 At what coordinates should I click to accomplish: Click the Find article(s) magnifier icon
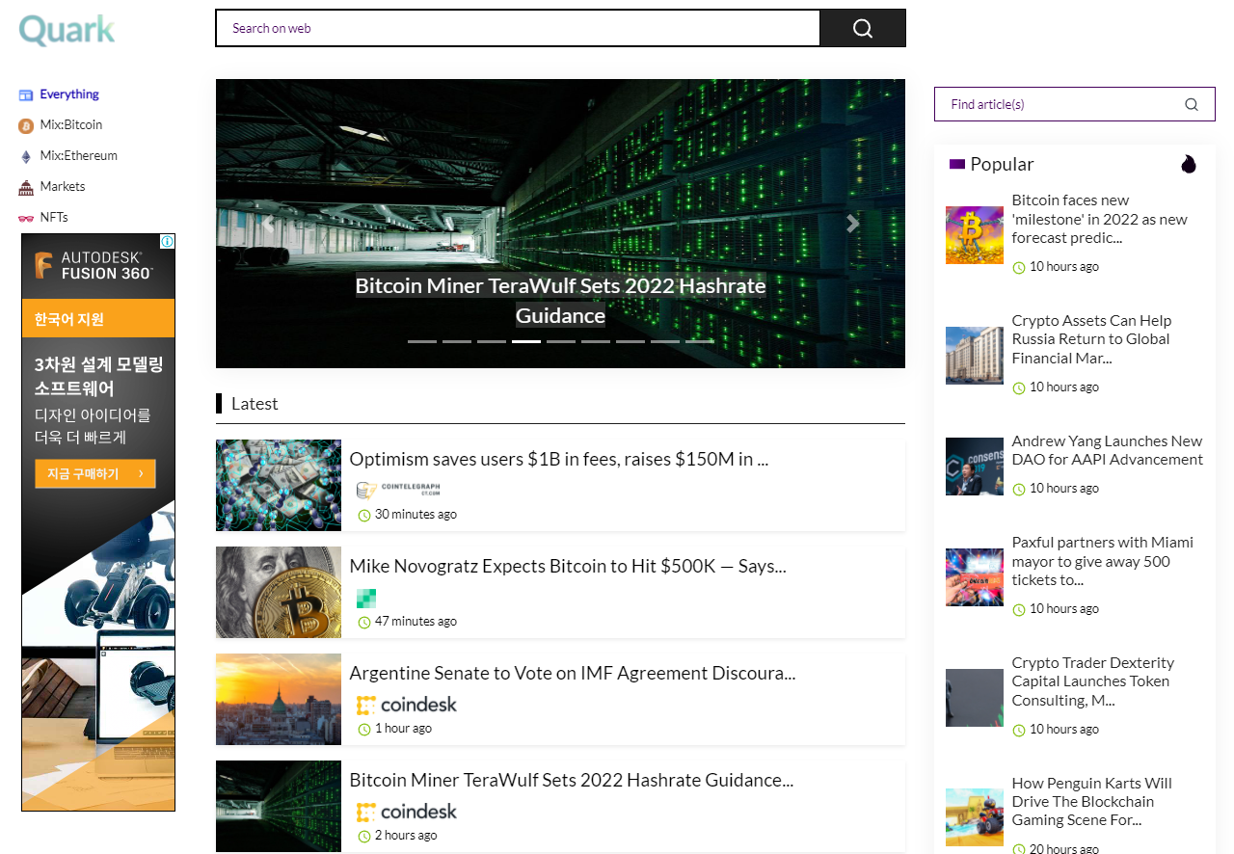coord(1192,104)
